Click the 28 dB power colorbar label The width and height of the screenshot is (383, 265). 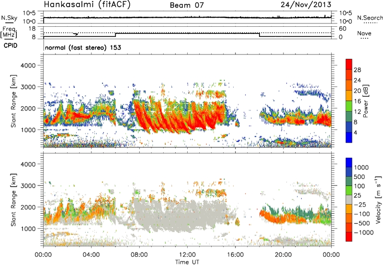pyautogui.click(x=357, y=70)
